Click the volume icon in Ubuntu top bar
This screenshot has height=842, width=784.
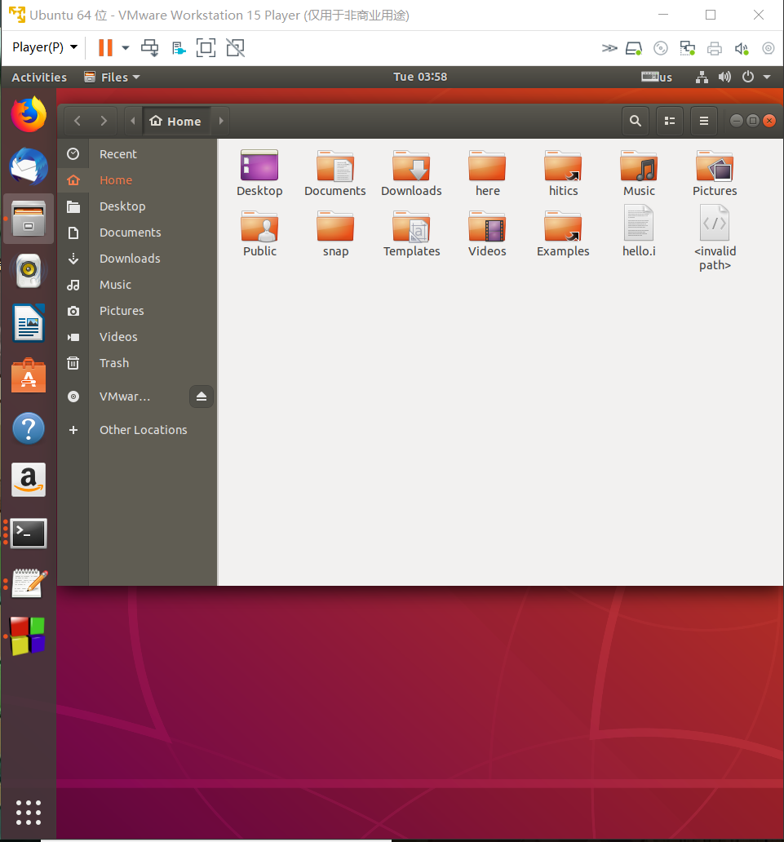(x=724, y=77)
